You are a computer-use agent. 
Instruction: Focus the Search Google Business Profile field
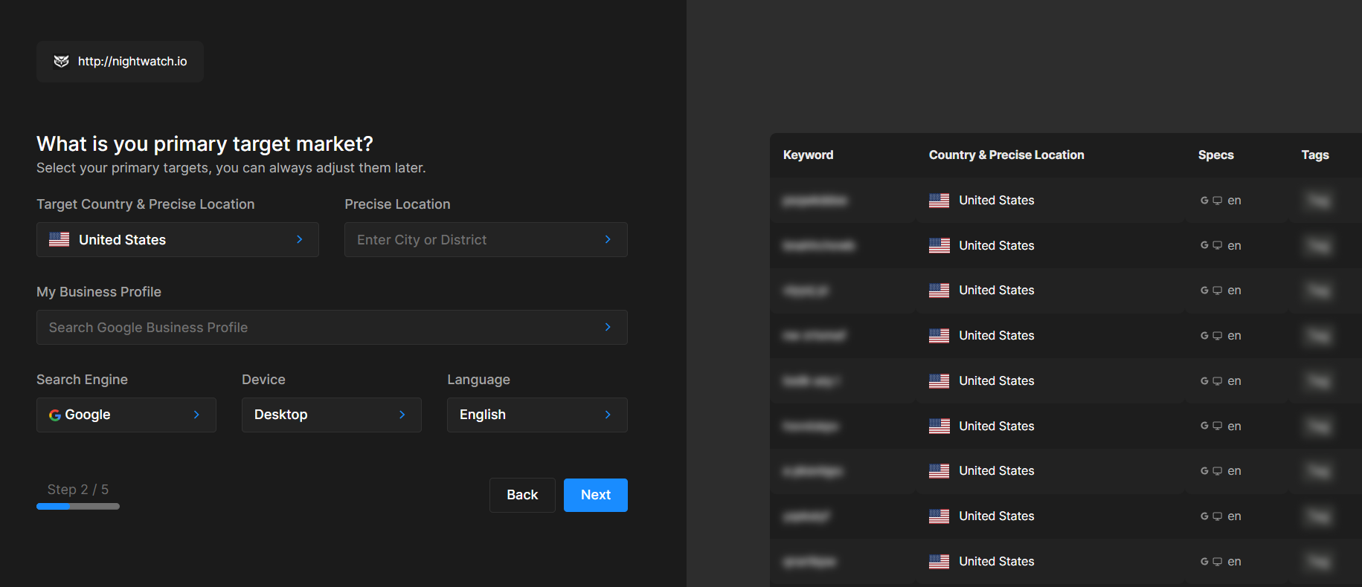click(x=331, y=327)
